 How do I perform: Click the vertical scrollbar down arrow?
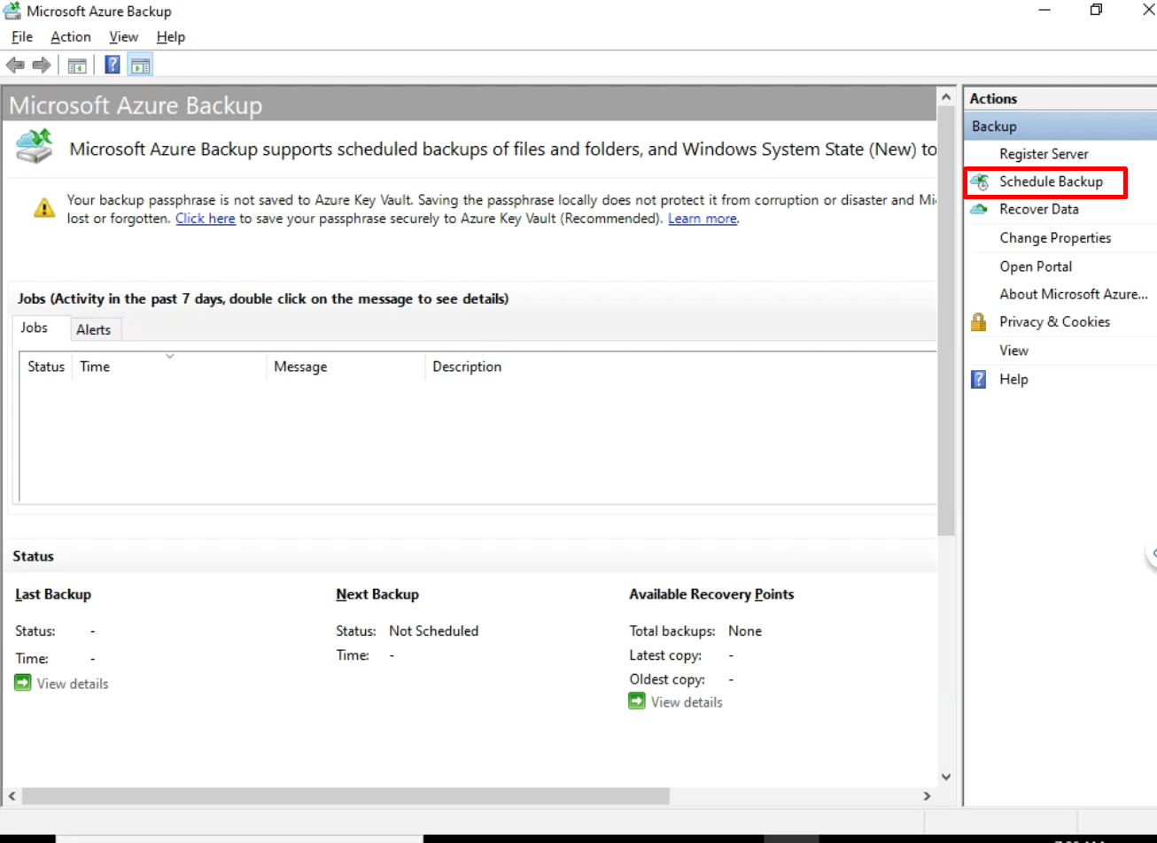(x=945, y=777)
